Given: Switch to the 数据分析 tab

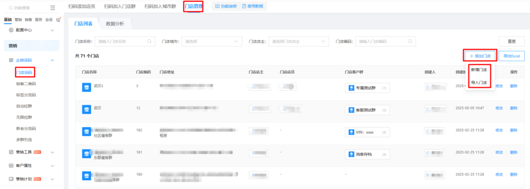Looking at the screenshot, I should pos(115,24).
